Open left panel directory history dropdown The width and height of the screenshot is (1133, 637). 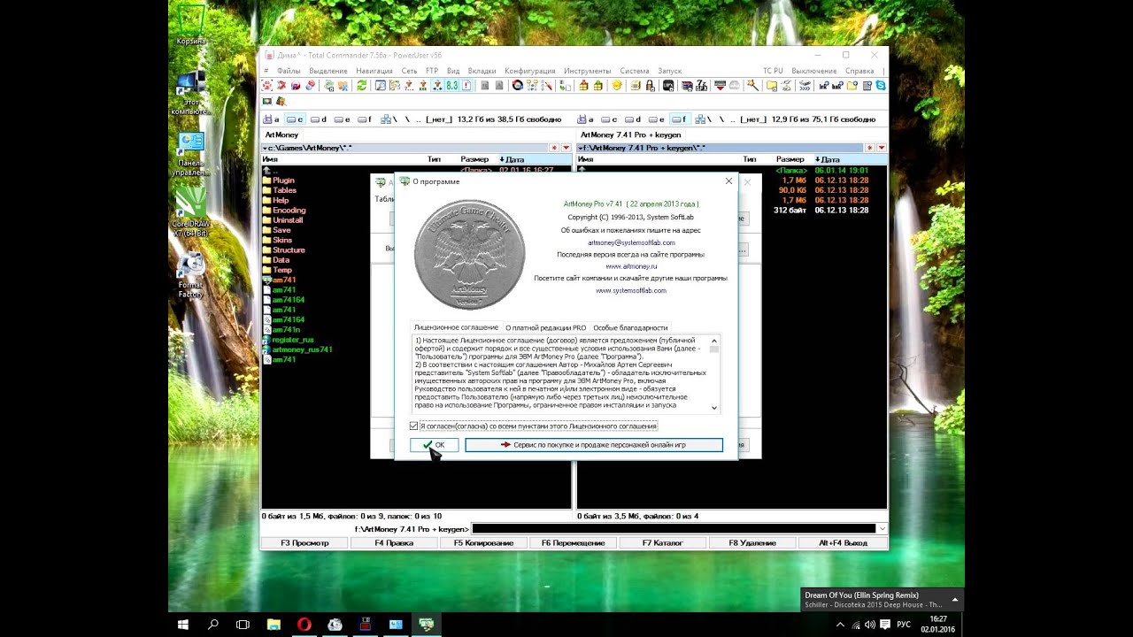[x=566, y=148]
